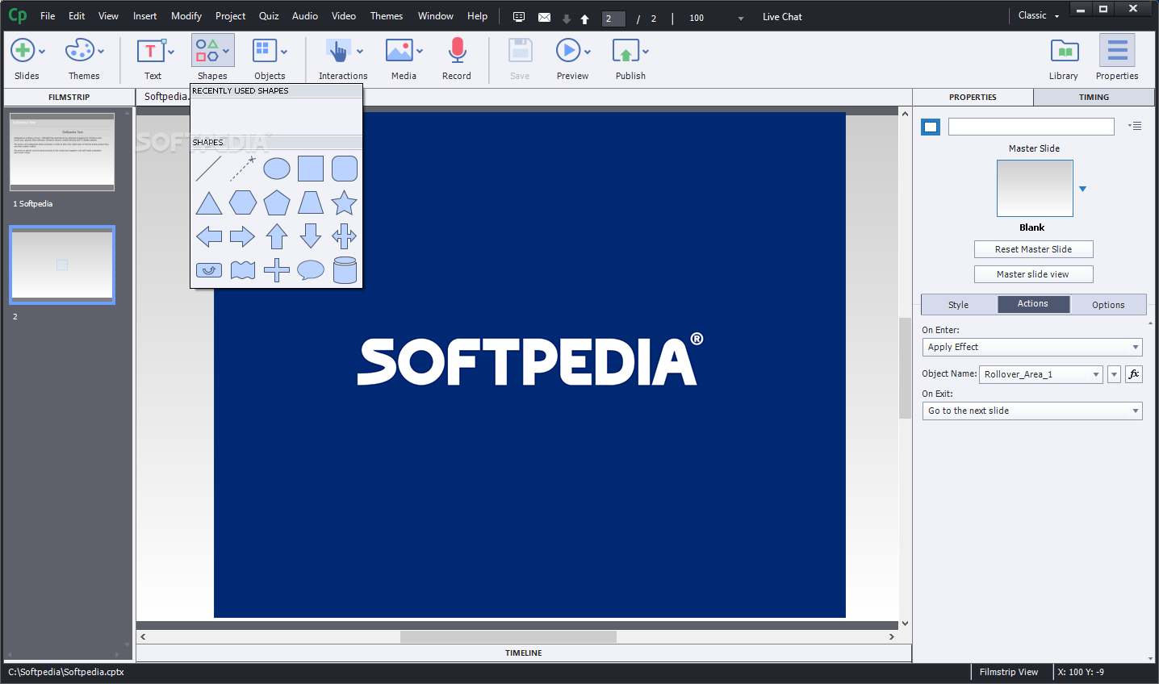Open the Interactions toolbar icon

click(x=338, y=51)
